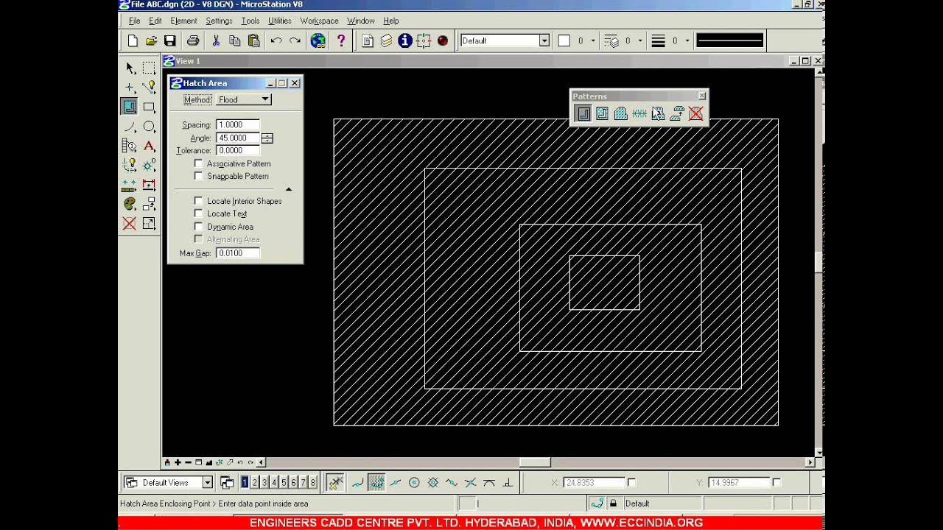Toggle view 2 button

click(255, 483)
